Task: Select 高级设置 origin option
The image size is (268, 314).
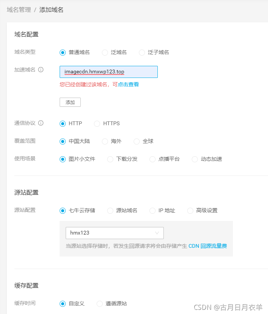Action: [x=190, y=210]
